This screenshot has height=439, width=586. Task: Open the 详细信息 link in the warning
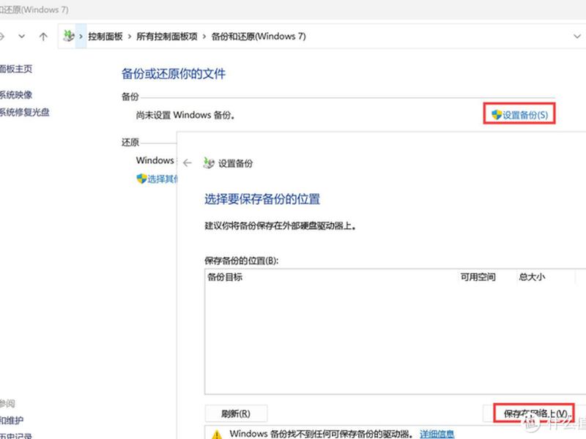tap(437, 434)
